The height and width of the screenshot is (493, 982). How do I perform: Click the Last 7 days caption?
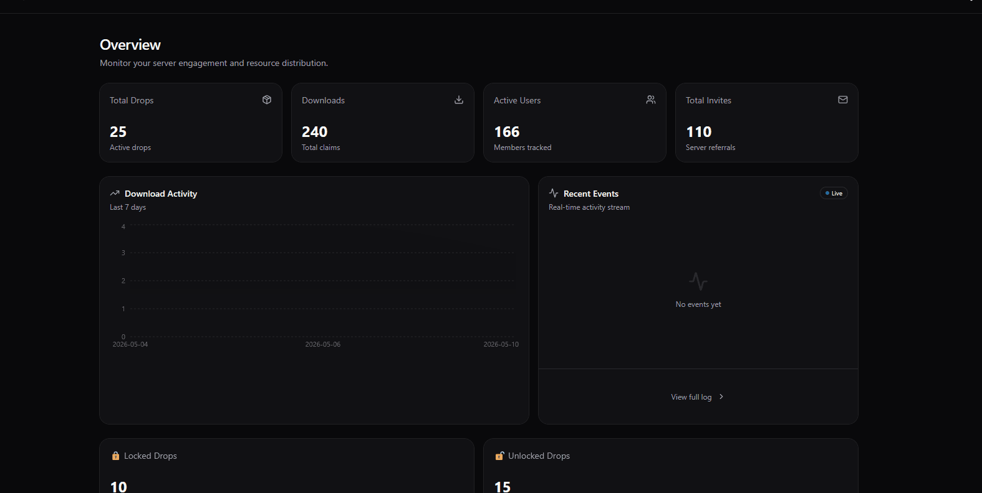pyautogui.click(x=128, y=207)
